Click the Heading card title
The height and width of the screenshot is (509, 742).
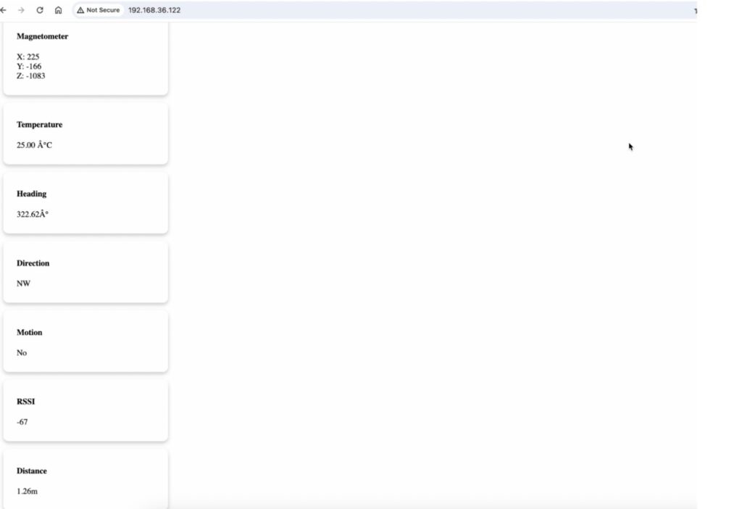31,194
